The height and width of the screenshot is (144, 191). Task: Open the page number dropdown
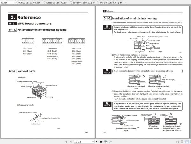[93, 142]
